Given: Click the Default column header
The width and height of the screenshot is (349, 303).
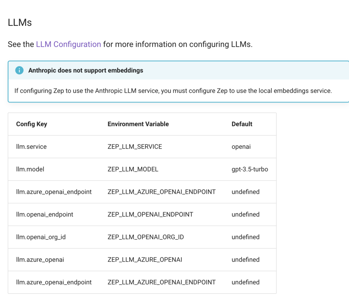Looking at the screenshot, I should [242, 124].
